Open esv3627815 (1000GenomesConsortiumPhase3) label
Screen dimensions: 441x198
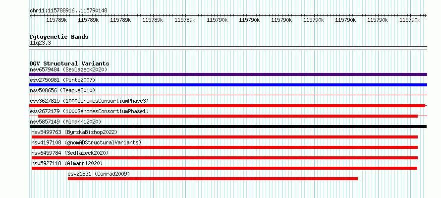89,101
